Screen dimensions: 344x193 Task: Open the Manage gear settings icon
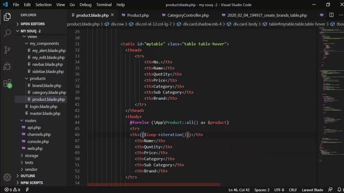[7, 177]
